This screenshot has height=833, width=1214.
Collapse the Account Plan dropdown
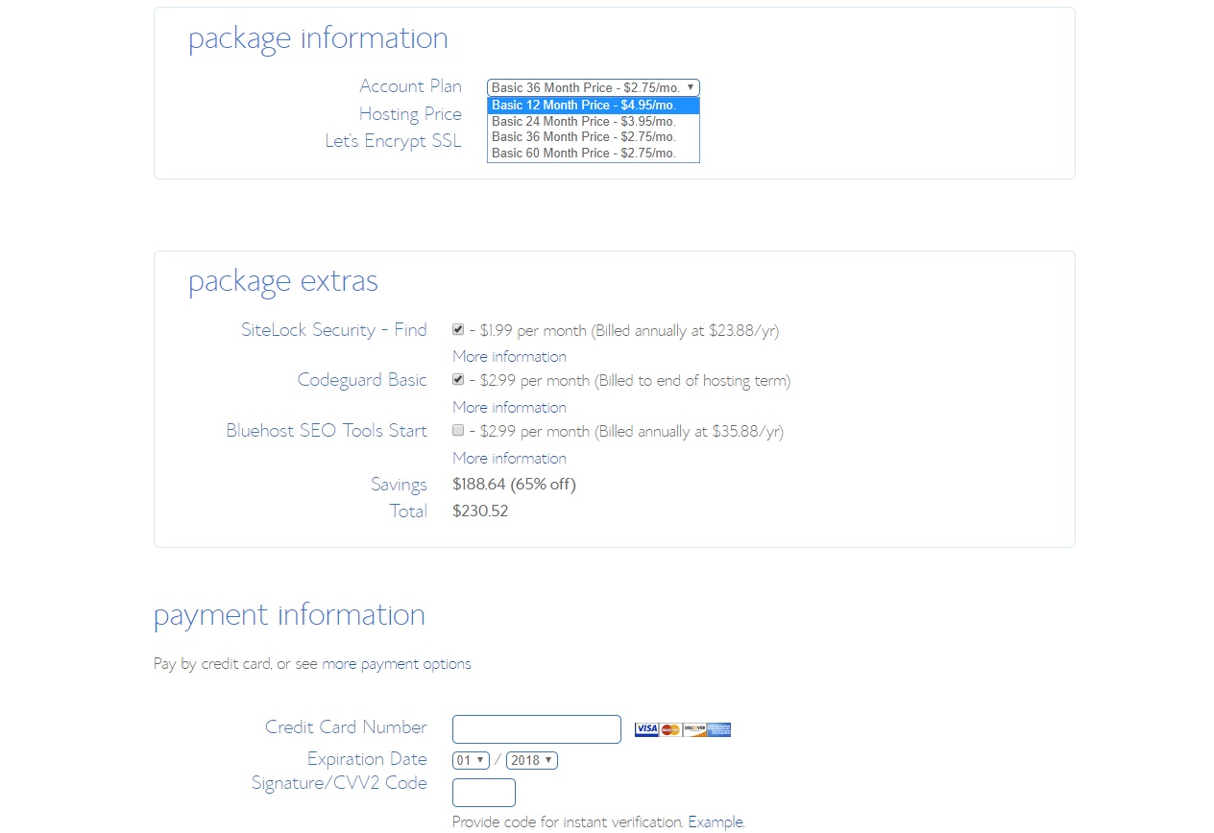[x=594, y=87]
